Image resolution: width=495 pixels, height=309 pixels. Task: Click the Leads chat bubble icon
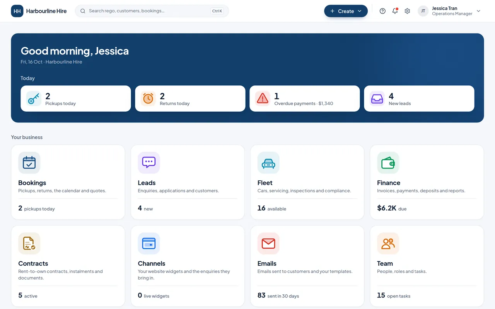click(149, 163)
